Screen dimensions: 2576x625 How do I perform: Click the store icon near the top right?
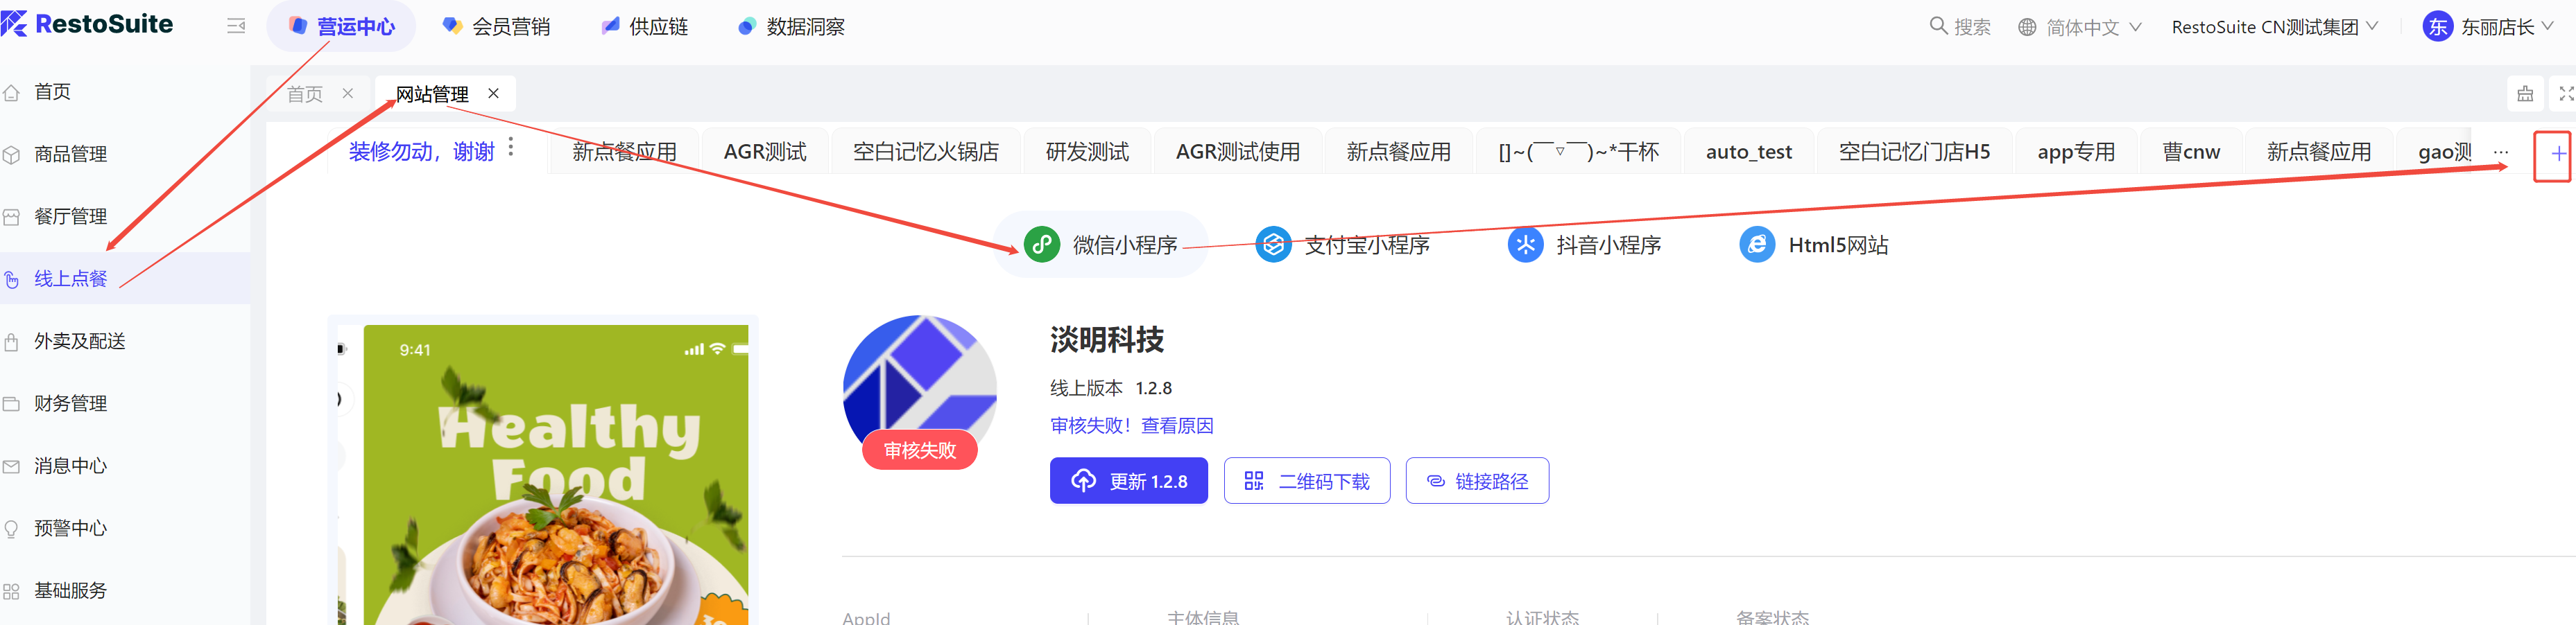pyautogui.click(x=2525, y=94)
